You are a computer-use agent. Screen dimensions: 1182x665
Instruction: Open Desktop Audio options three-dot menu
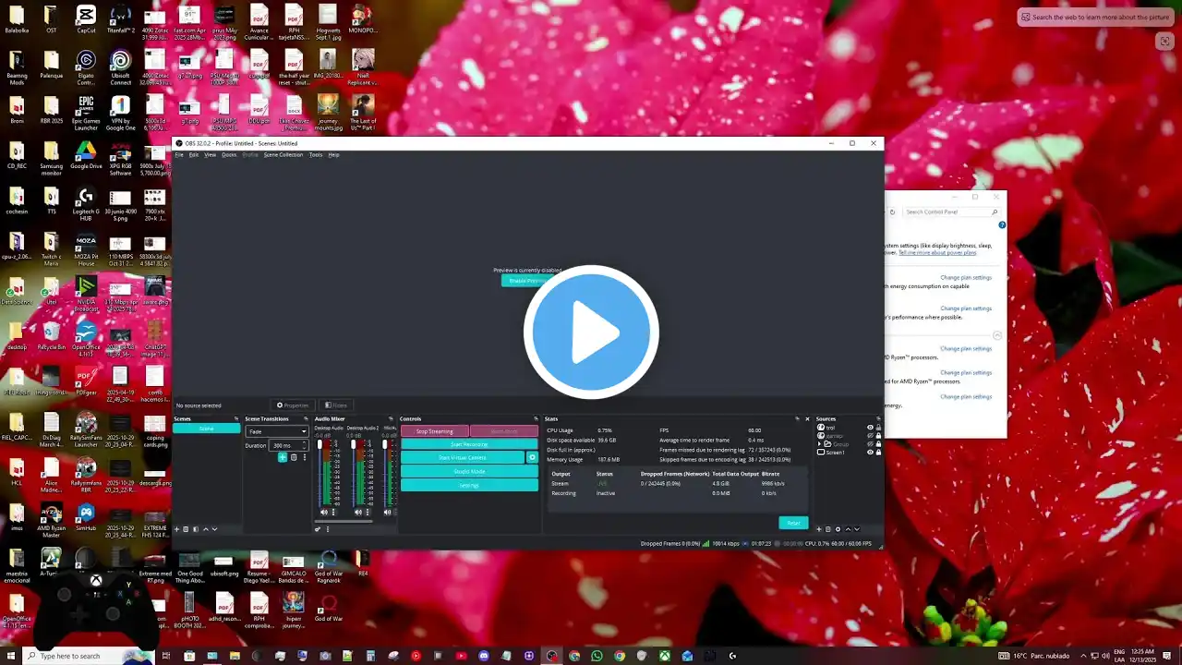(x=334, y=512)
